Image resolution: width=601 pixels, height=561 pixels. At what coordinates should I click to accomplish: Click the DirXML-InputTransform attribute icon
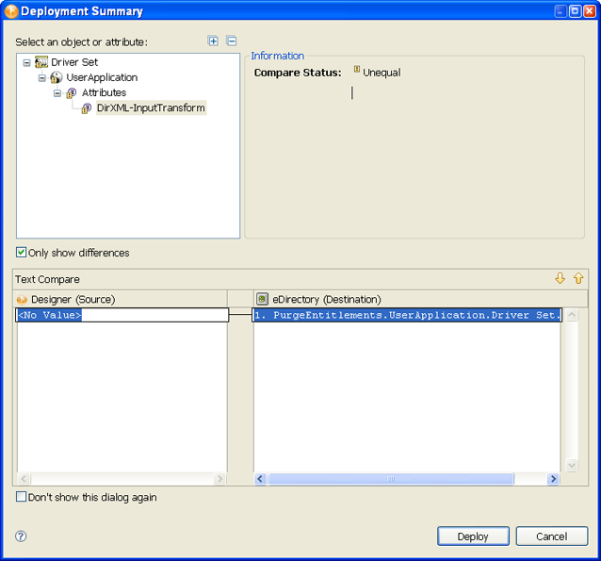click(x=87, y=108)
